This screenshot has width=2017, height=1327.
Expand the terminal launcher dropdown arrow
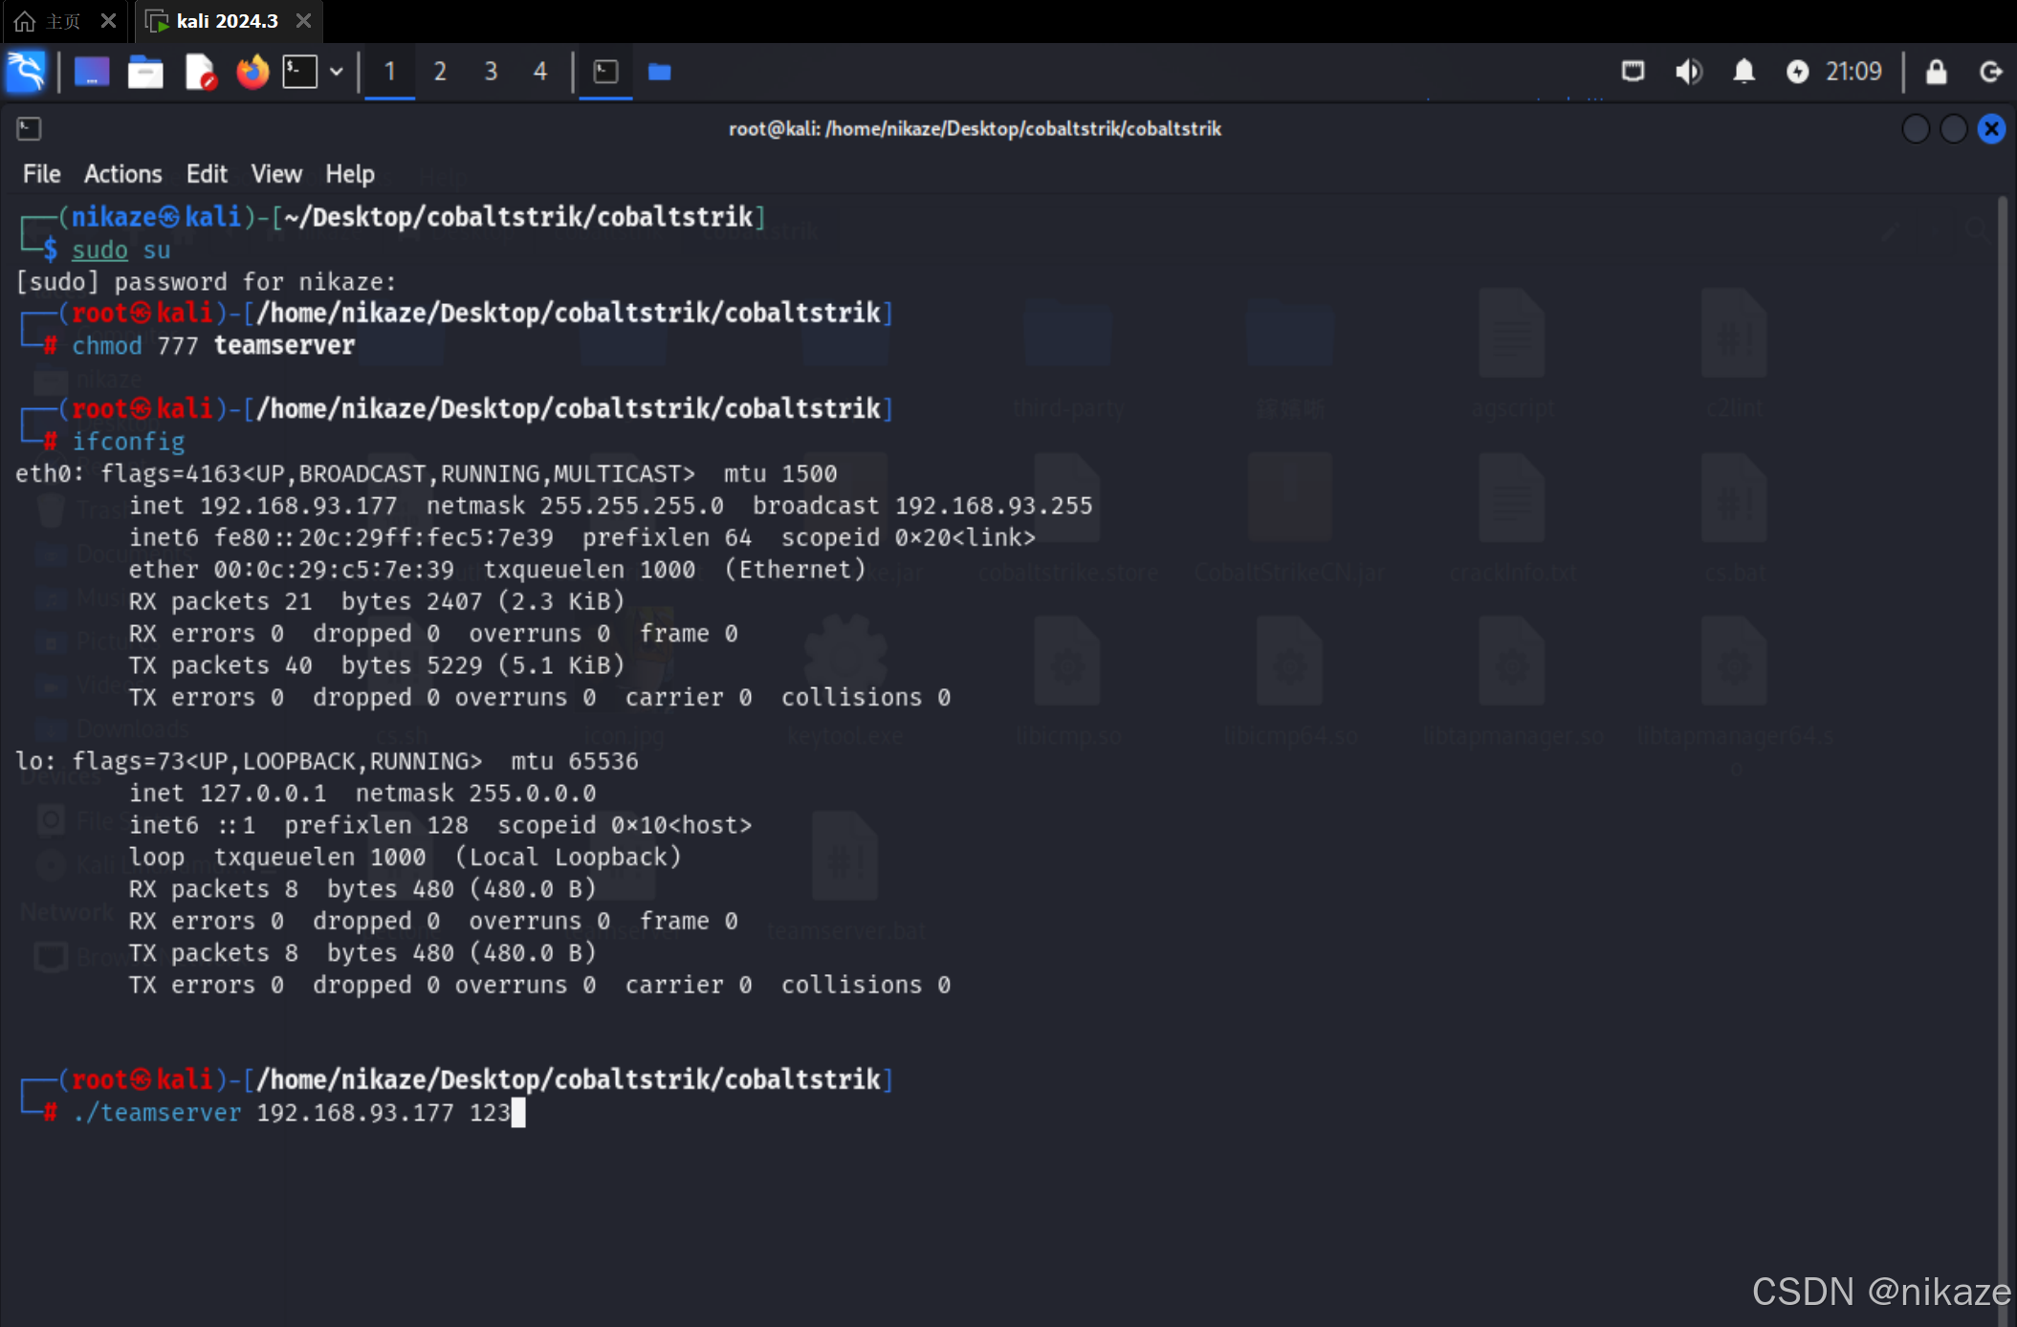337,72
